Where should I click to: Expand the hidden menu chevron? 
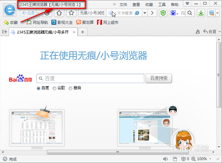(x=114, y=4)
